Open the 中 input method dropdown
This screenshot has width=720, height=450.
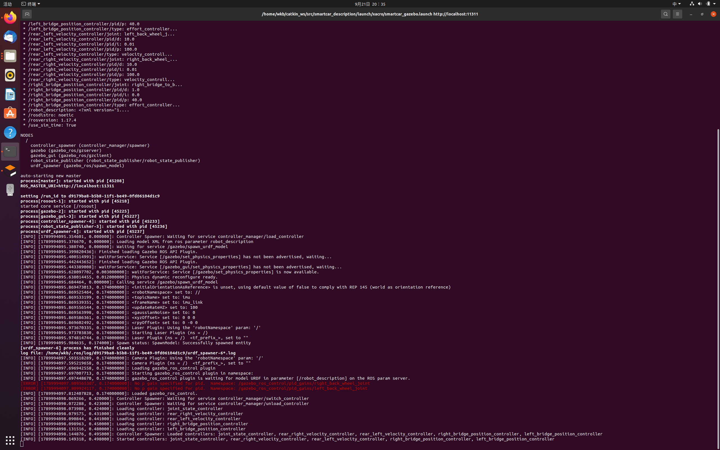tap(676, 4)
